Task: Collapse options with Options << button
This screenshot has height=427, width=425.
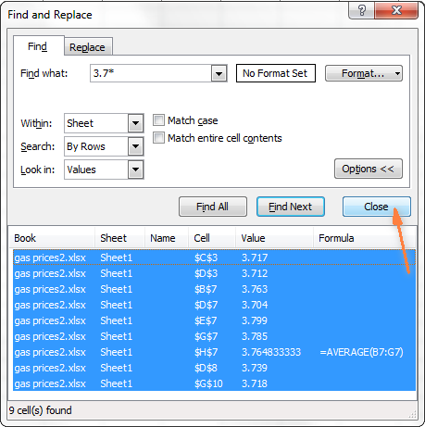Action: [369, 169]
